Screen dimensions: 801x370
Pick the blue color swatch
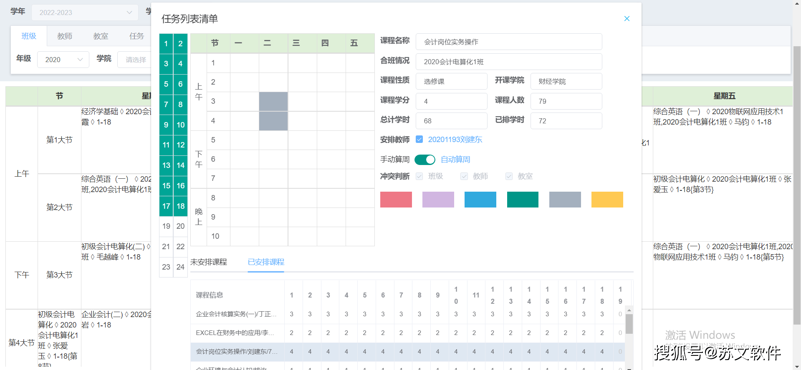pyautogui.click(x=480, y=200)
